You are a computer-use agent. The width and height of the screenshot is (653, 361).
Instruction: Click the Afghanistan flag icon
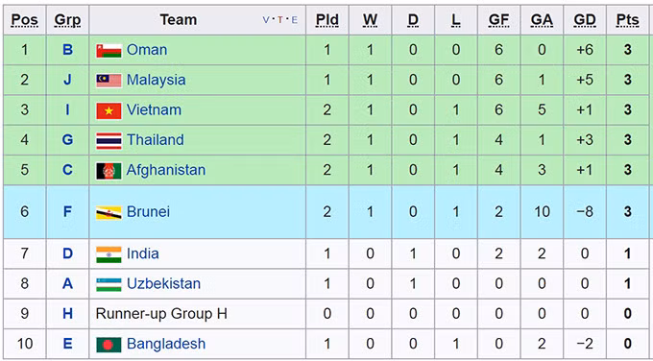pos(109,171)
